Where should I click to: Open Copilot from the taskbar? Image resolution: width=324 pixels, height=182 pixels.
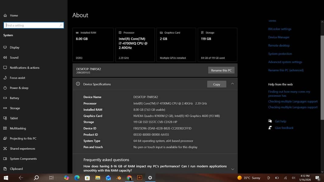coord(66,178)
